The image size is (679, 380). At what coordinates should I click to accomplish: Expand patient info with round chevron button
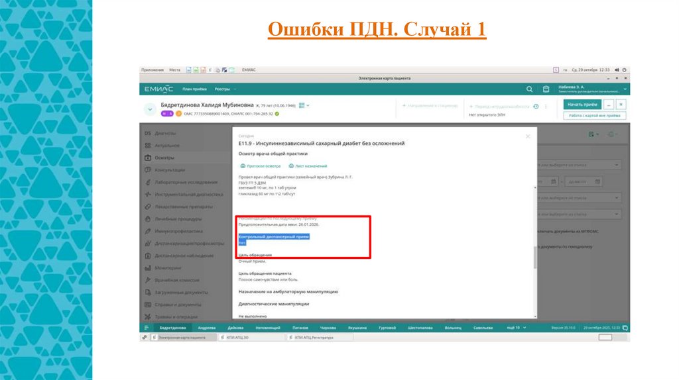pyautogui.click(x=150, y=109)
